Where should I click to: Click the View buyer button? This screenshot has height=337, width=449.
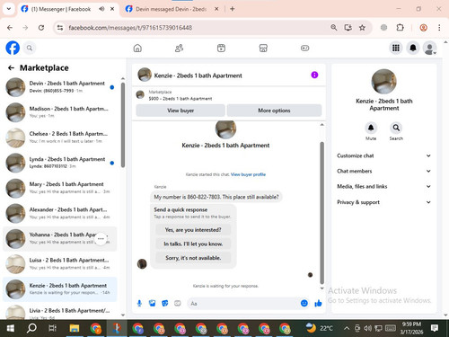(180, 111)
